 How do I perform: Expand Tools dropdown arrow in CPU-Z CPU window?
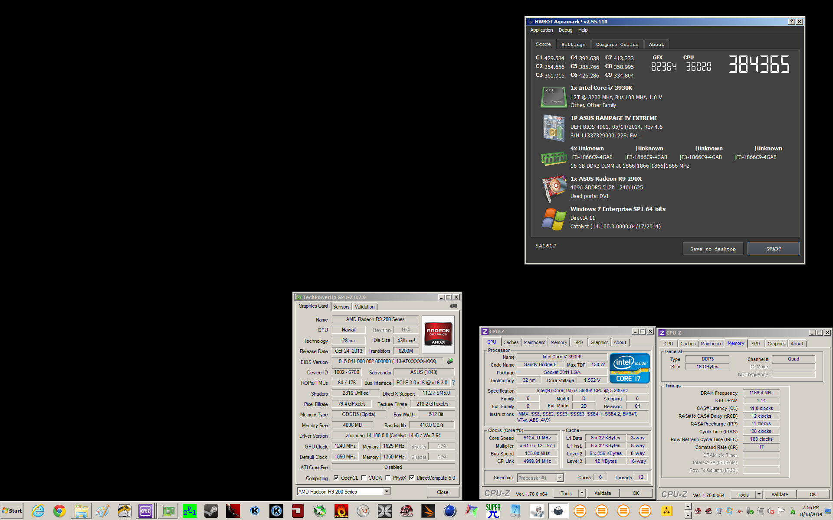(582, 493)
